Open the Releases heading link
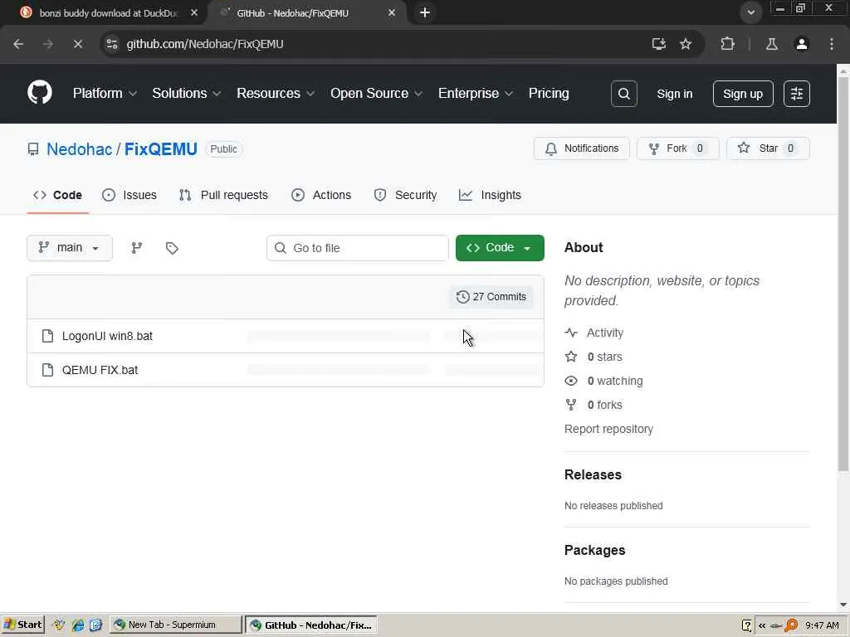 point(593,474)
